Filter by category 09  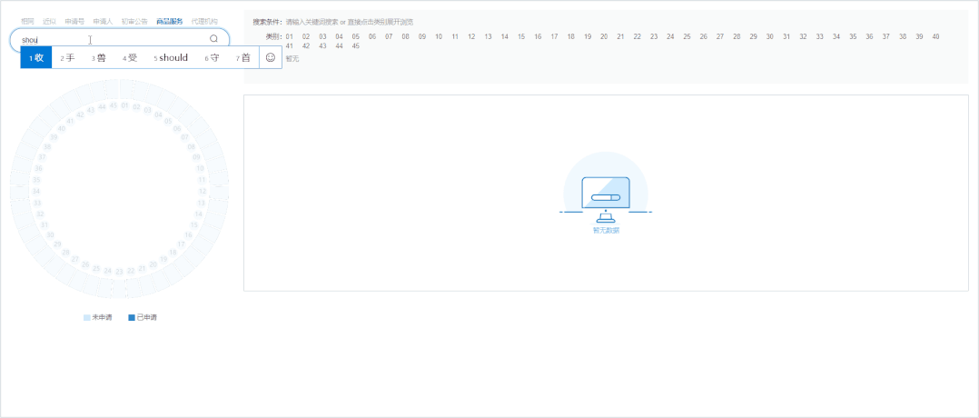pyautogui.click(x=422, y=37)
